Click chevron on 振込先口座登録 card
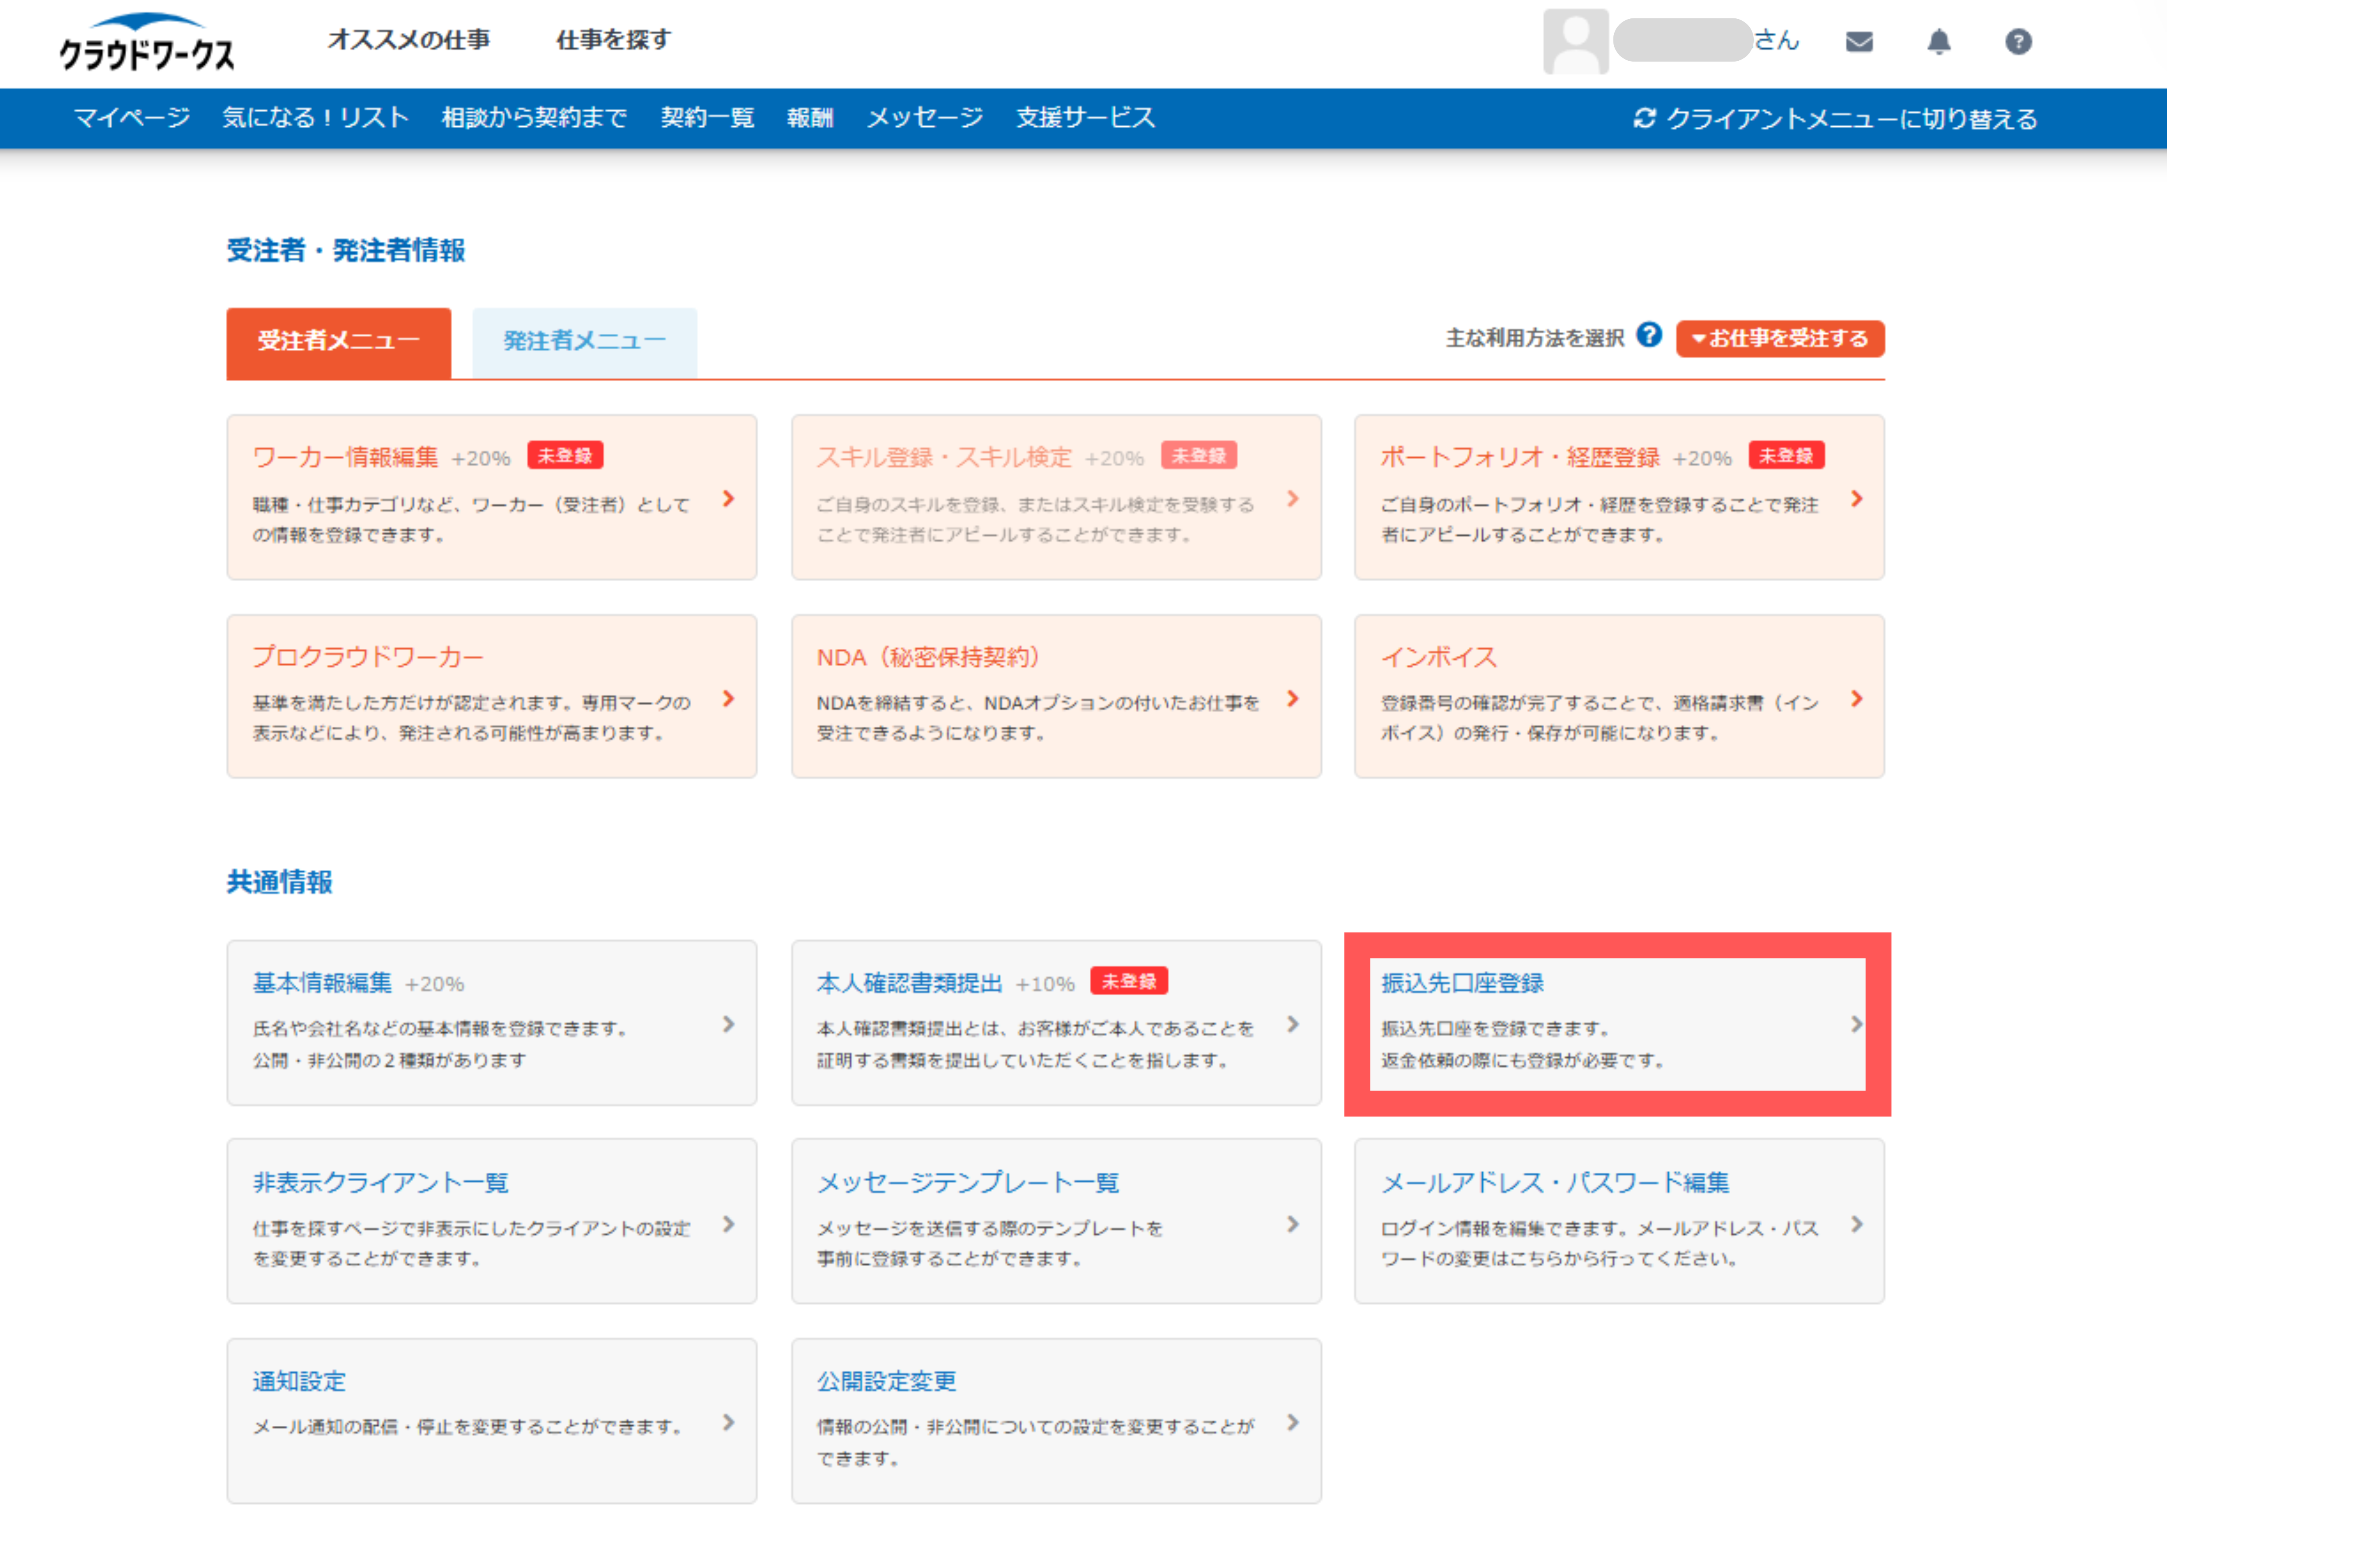Screen dimensions: 2357x1568 pos(1856,1024)
